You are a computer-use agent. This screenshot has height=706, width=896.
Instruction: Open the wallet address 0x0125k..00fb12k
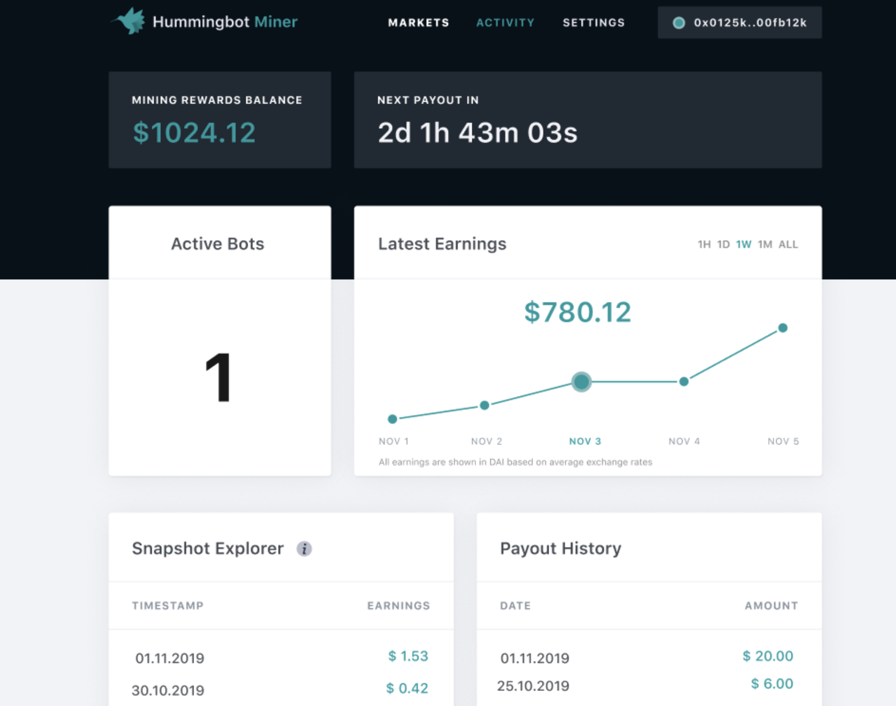click(739, 22)
